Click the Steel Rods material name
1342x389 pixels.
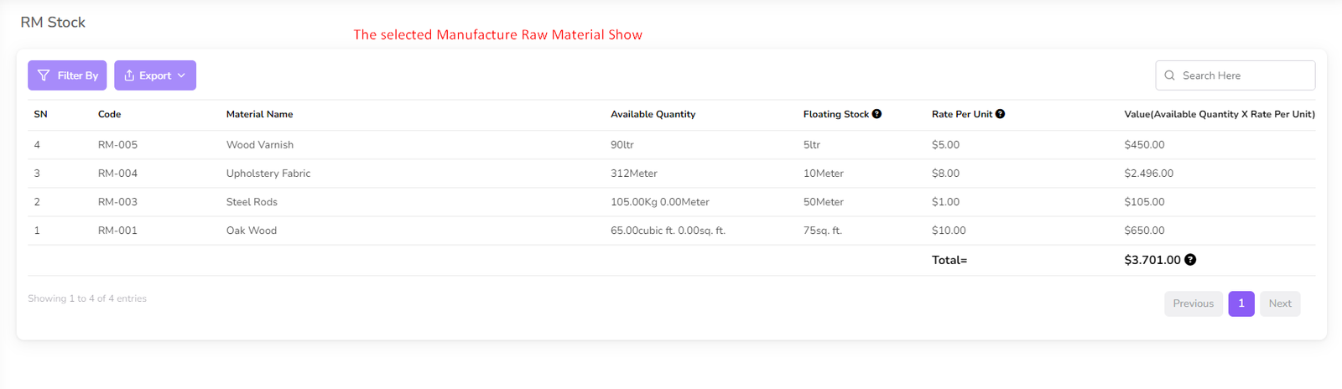pos(252,202)
